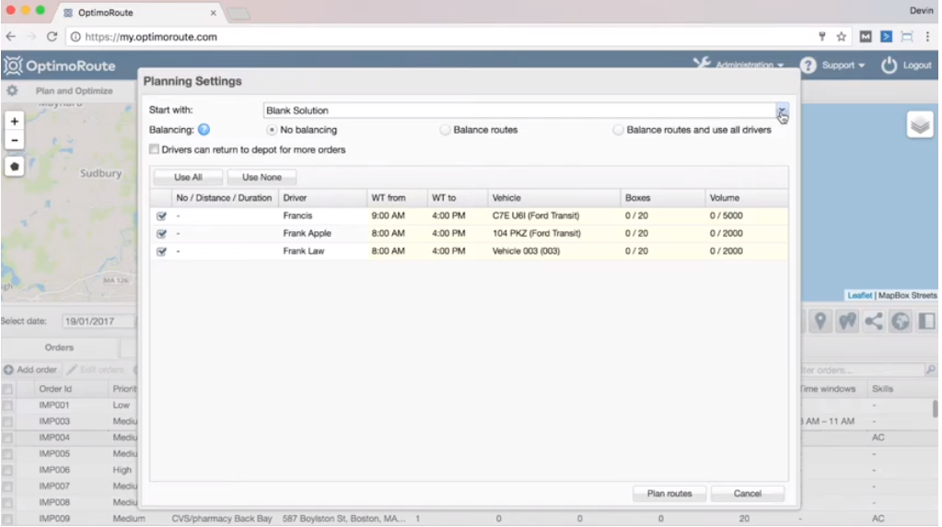Select the polygon draw tool on map

tap(15, 167)
